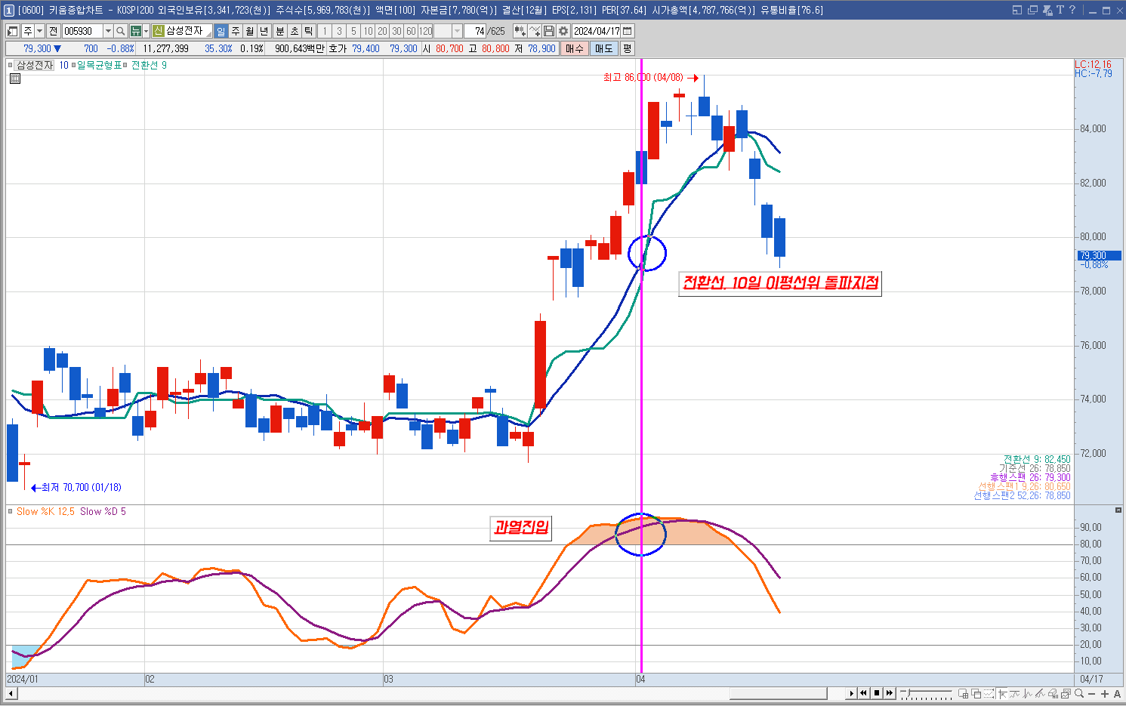
Task: Click the 신 badge before 삼성전자
Action: pyautogui.click(x=158, y=31)
